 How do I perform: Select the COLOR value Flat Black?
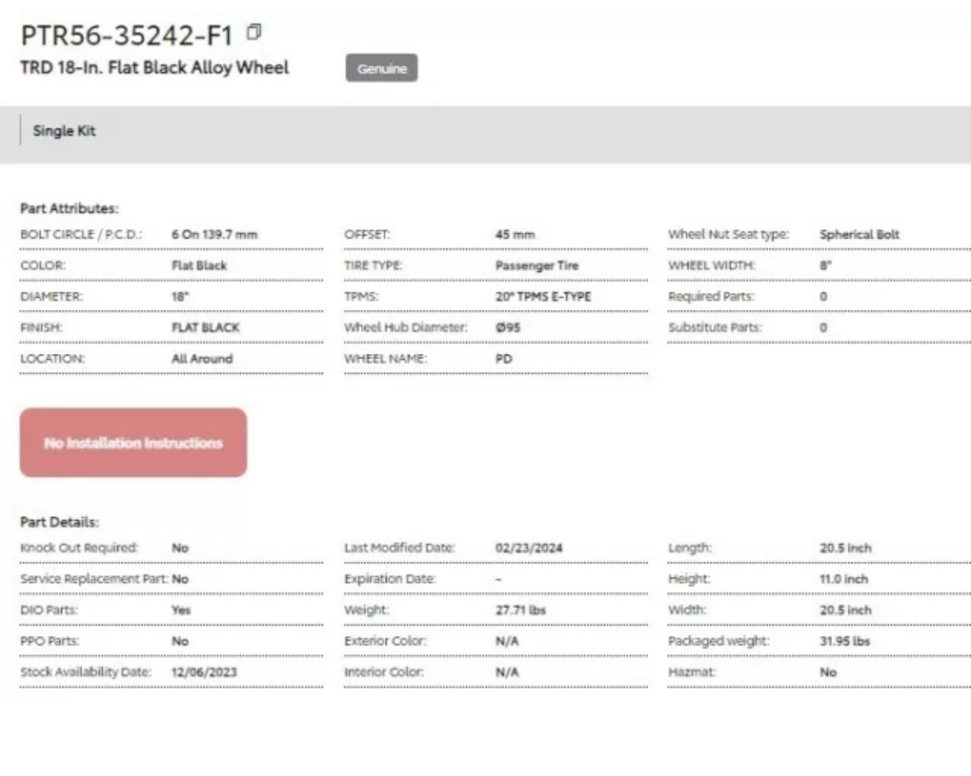point(199,266)
